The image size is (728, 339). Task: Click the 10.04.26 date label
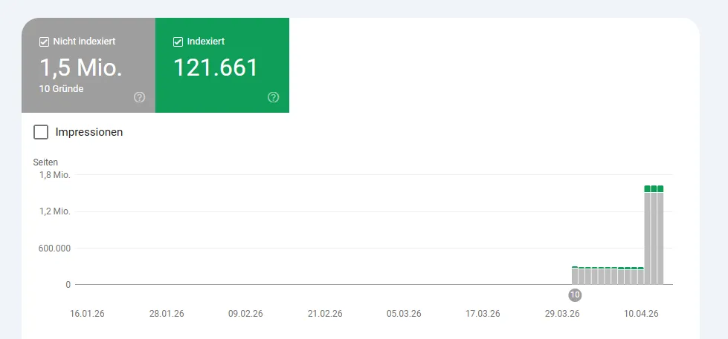[641, 314]
